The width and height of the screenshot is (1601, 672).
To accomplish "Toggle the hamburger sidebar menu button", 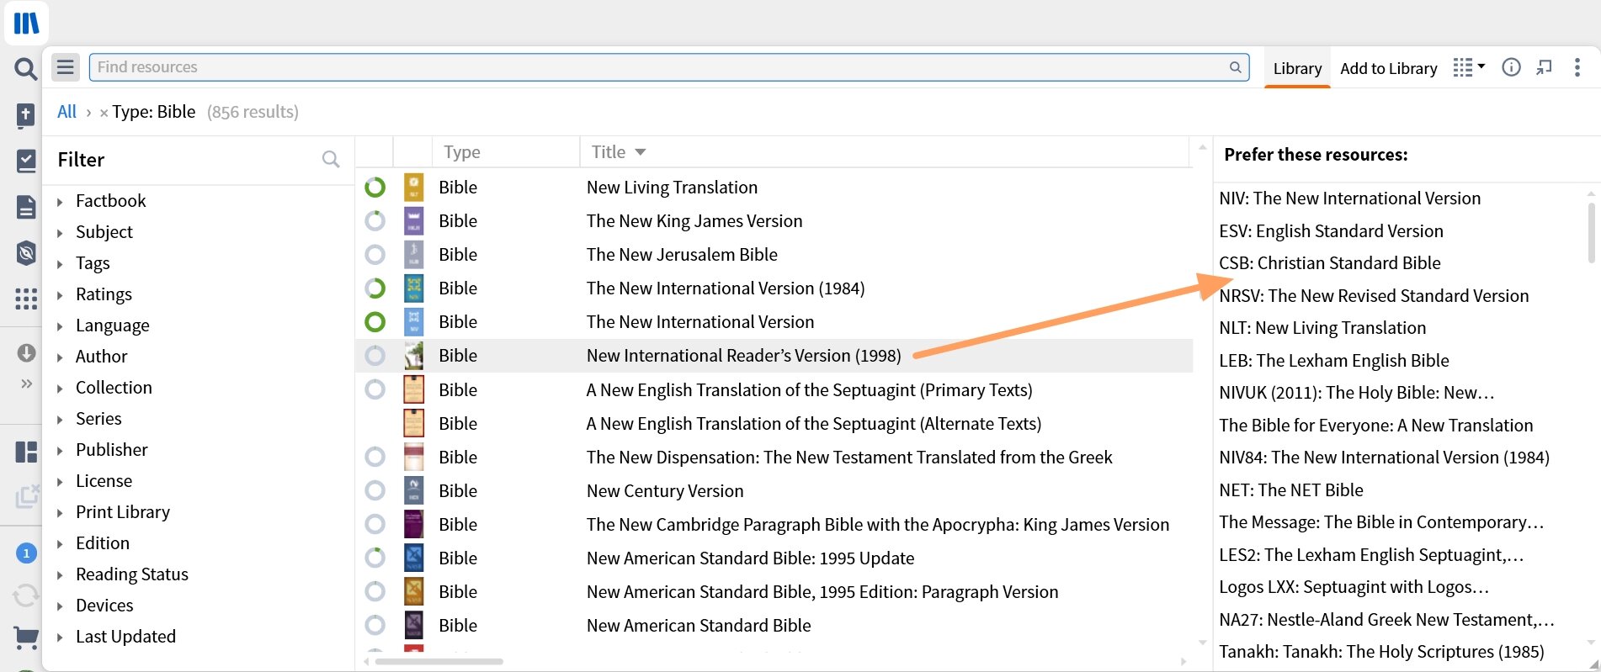I will tap(66, 67).
